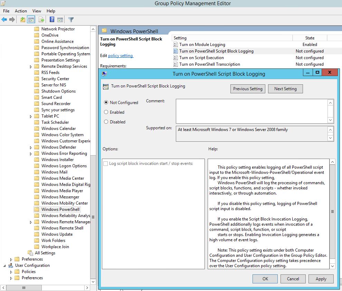Viewport: 342px width, 291px height.
Task: Click the Supported on box scroll down arrow
Action: 331,138
